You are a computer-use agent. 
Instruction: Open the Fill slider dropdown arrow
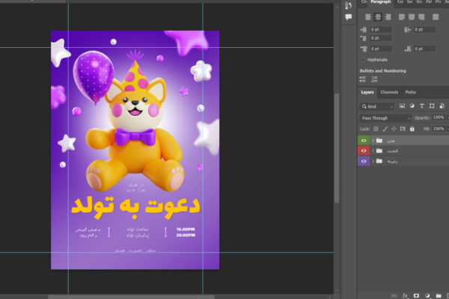pos(448,129)
